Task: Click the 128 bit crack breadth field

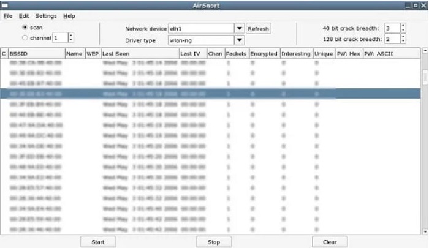Action: [392, 39]
